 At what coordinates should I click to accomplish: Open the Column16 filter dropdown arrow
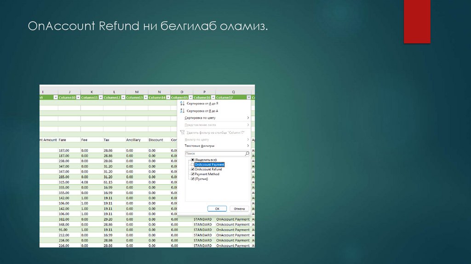pyautogui.click(x=213, y=98)
